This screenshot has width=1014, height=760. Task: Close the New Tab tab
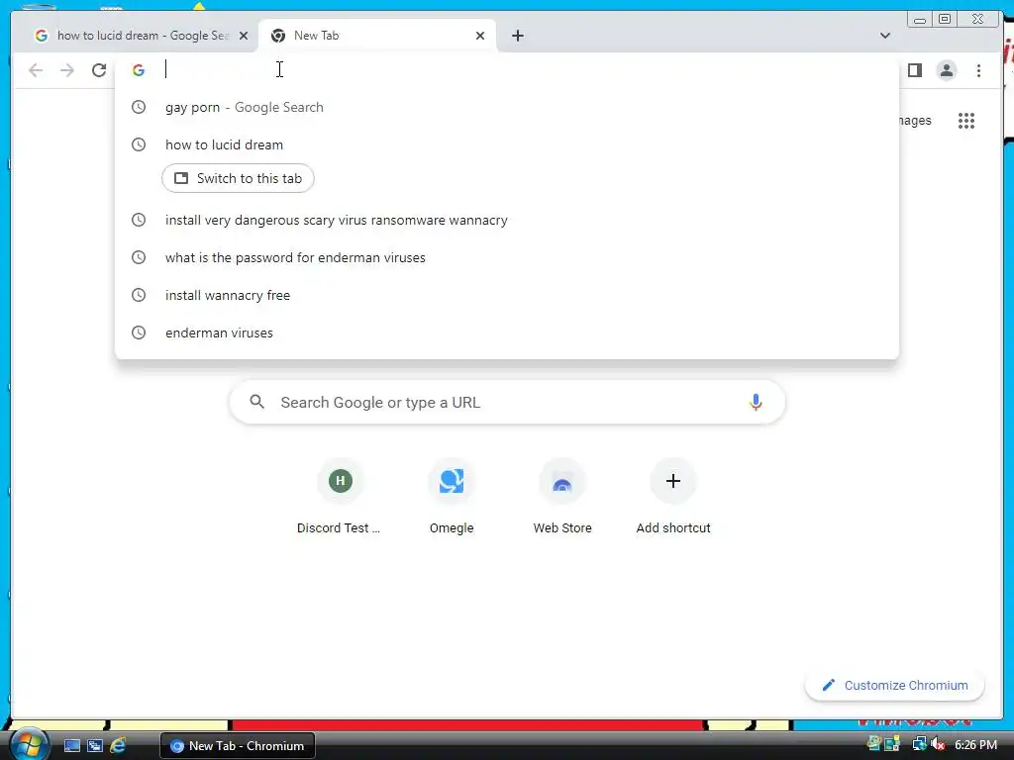coord(480,36)
